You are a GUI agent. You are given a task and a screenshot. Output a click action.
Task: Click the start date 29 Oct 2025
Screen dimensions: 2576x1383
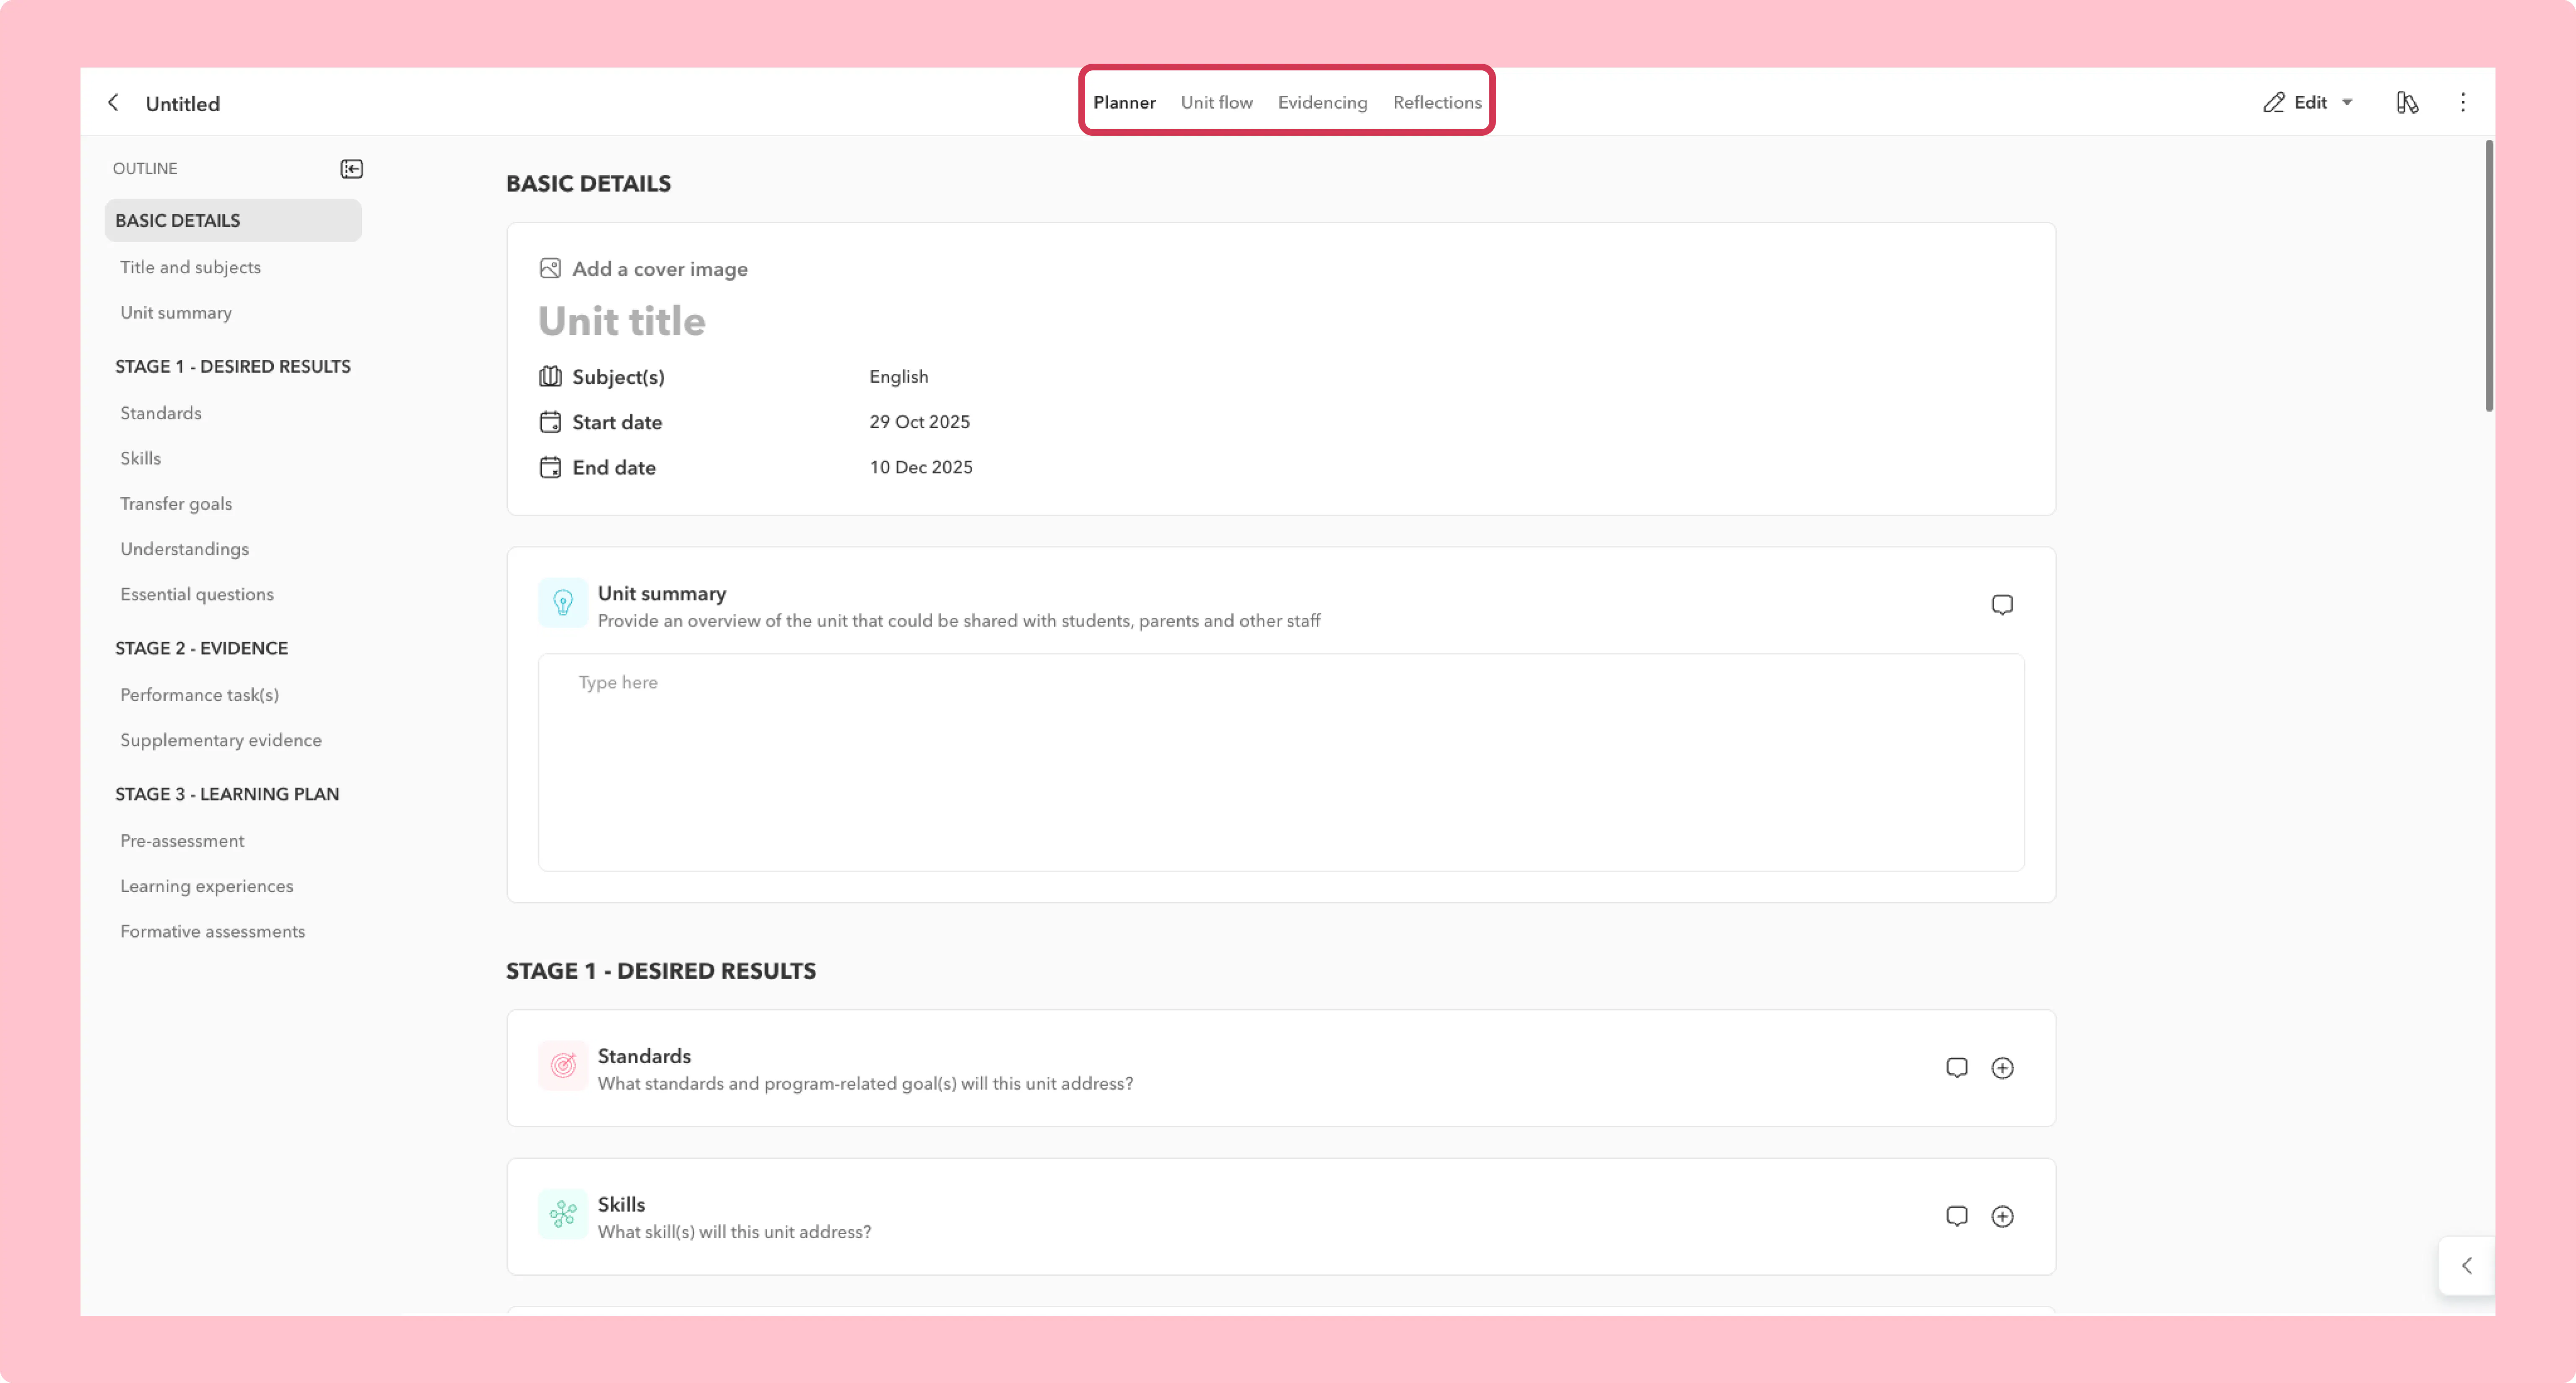click(x=919, y=422)
